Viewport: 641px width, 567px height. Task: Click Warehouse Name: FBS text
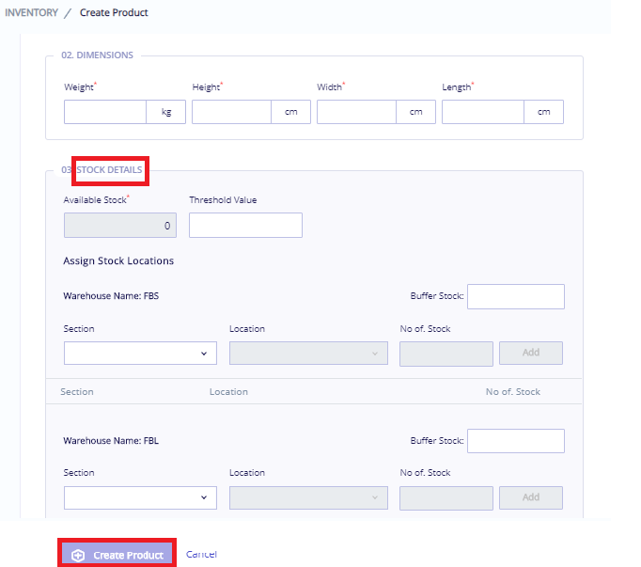(111, 296)
